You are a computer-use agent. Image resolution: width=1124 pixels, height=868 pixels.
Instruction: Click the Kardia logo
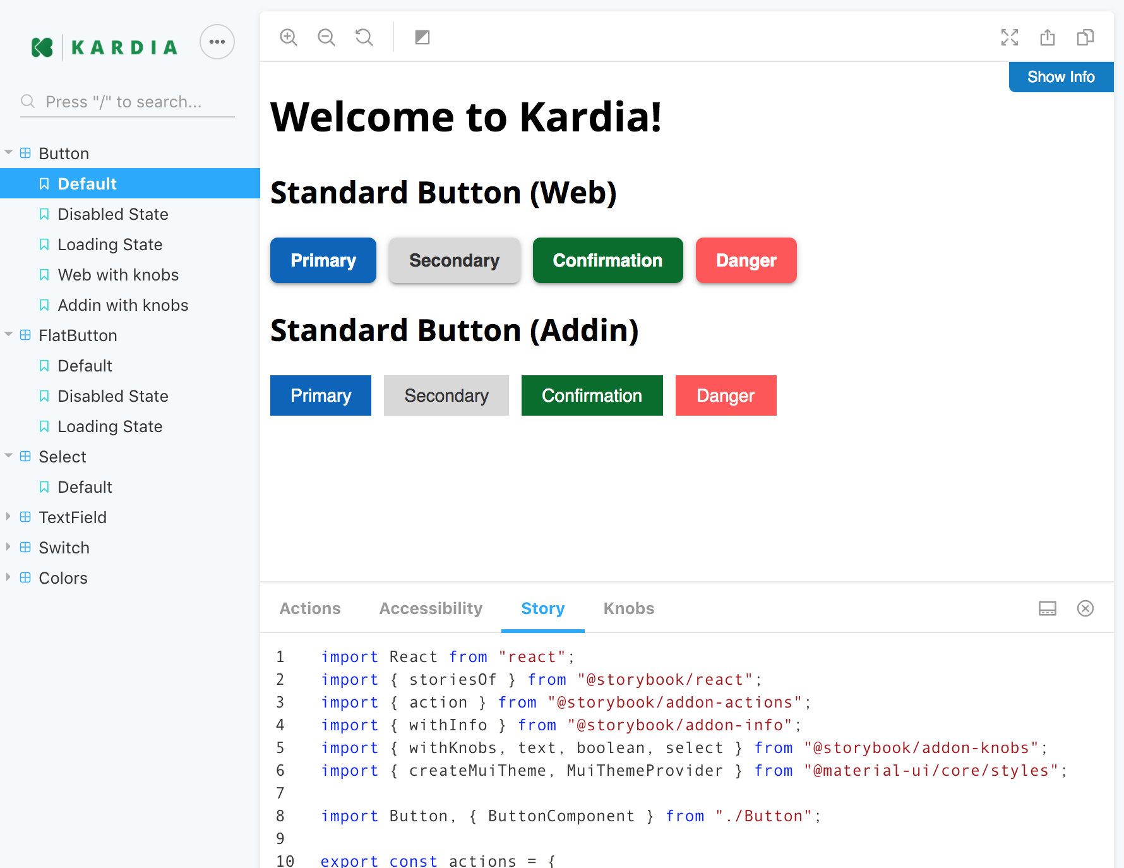click(105, 47)
